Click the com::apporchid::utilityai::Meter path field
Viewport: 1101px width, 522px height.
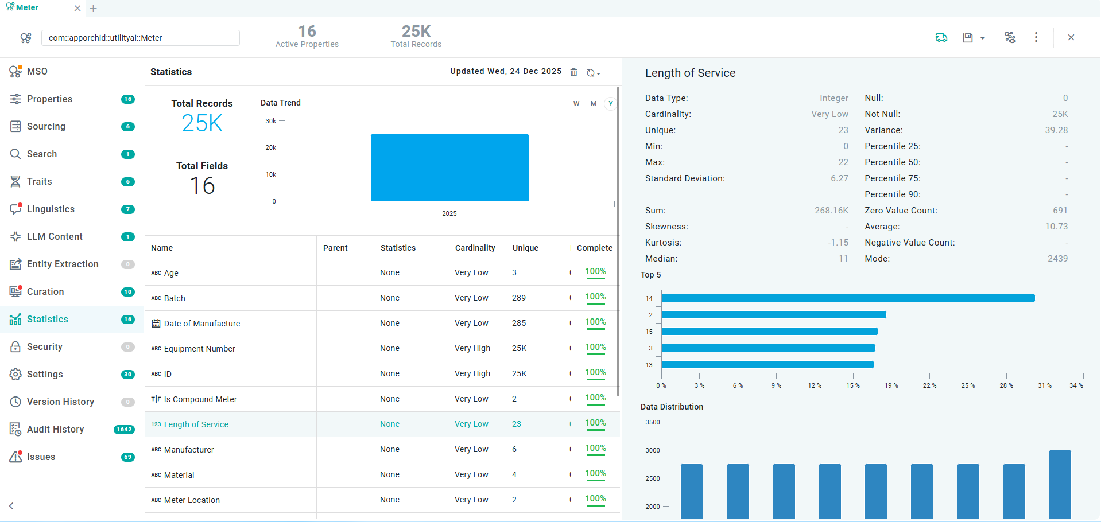click(x=141, y=38)
